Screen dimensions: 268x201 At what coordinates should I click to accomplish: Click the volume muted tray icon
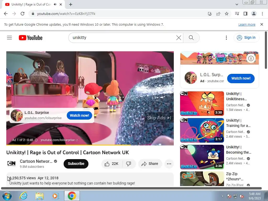242,196
